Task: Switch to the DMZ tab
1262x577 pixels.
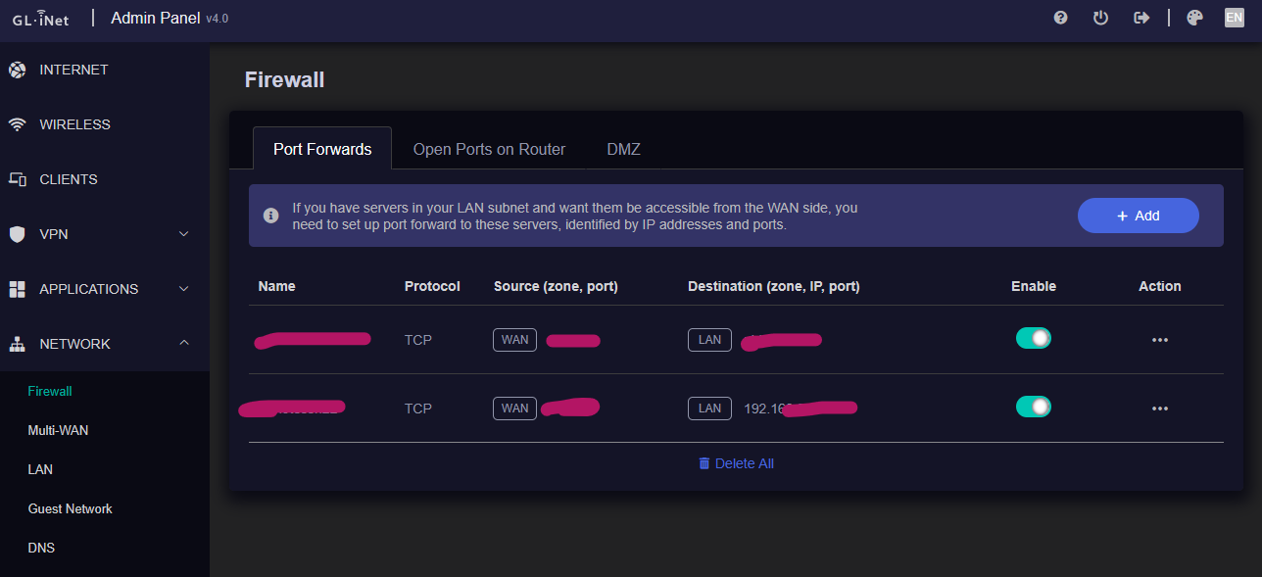Action: click(623, 149)
